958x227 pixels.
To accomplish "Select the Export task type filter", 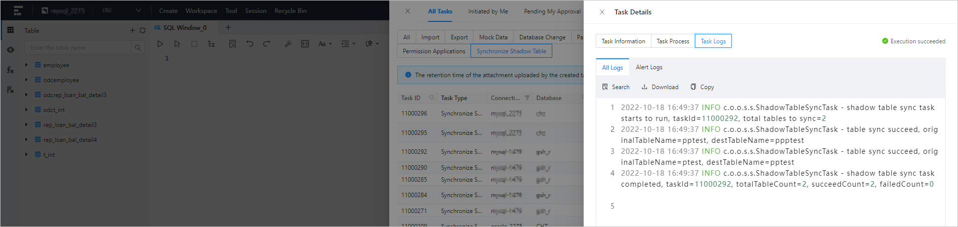I will click(x=459, y=37).
